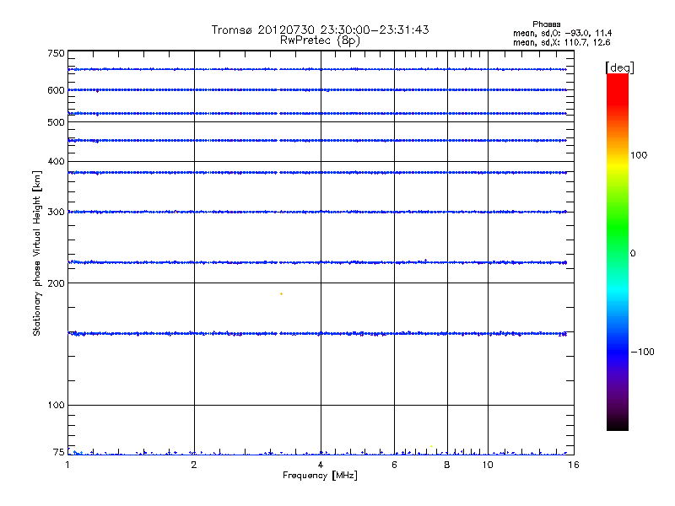Click the x-axis label 'Frequency [MHz]'
Screen dimensions: 675x506
[320, 476]
